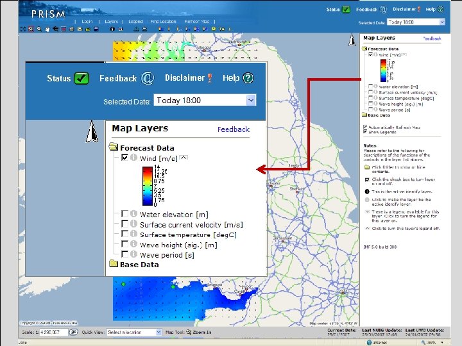Click info icon beside Wave period in sidebar
The image size is (462, 346).
[x=375, y=110]
